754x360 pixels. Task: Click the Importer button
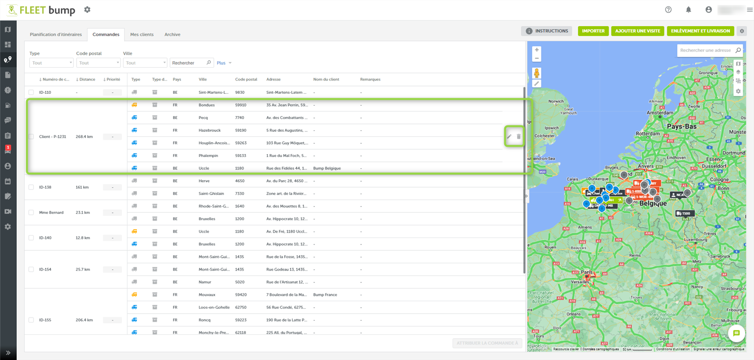coord(593,31)
